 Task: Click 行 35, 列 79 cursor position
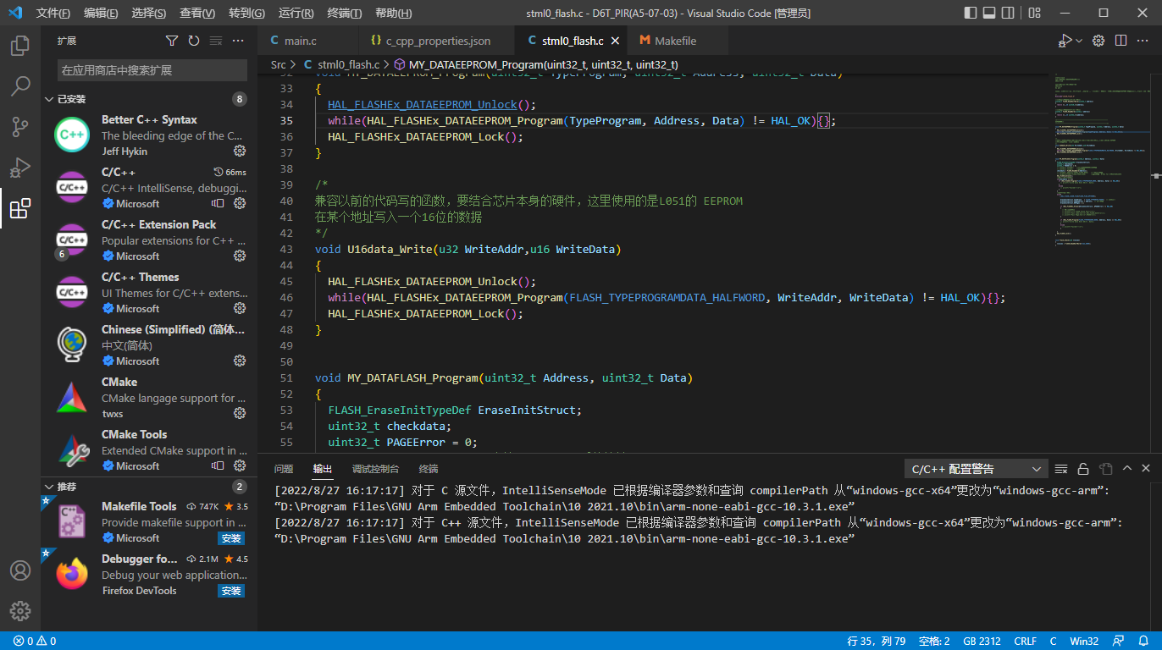877,642
